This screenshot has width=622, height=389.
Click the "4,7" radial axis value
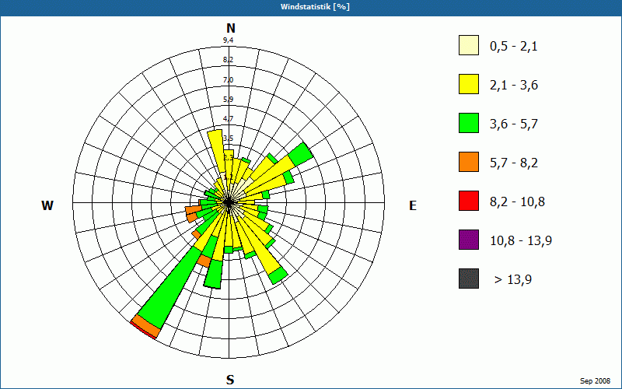coord(228,119)
